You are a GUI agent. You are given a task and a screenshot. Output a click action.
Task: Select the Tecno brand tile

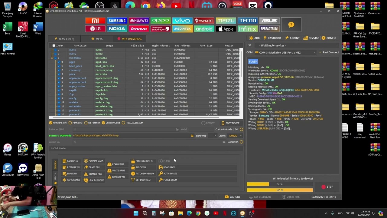point(247,21)
